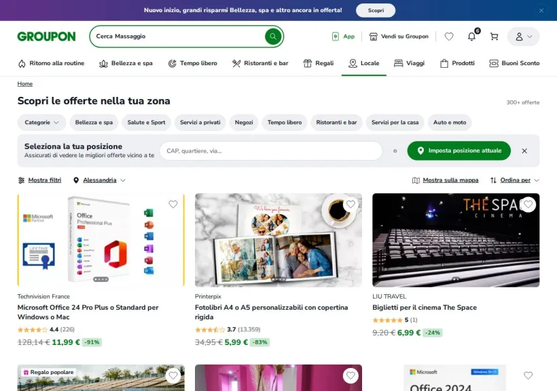Open Ristoranti e bar navigation item
The image size is (557, 391).
(260, 63)
